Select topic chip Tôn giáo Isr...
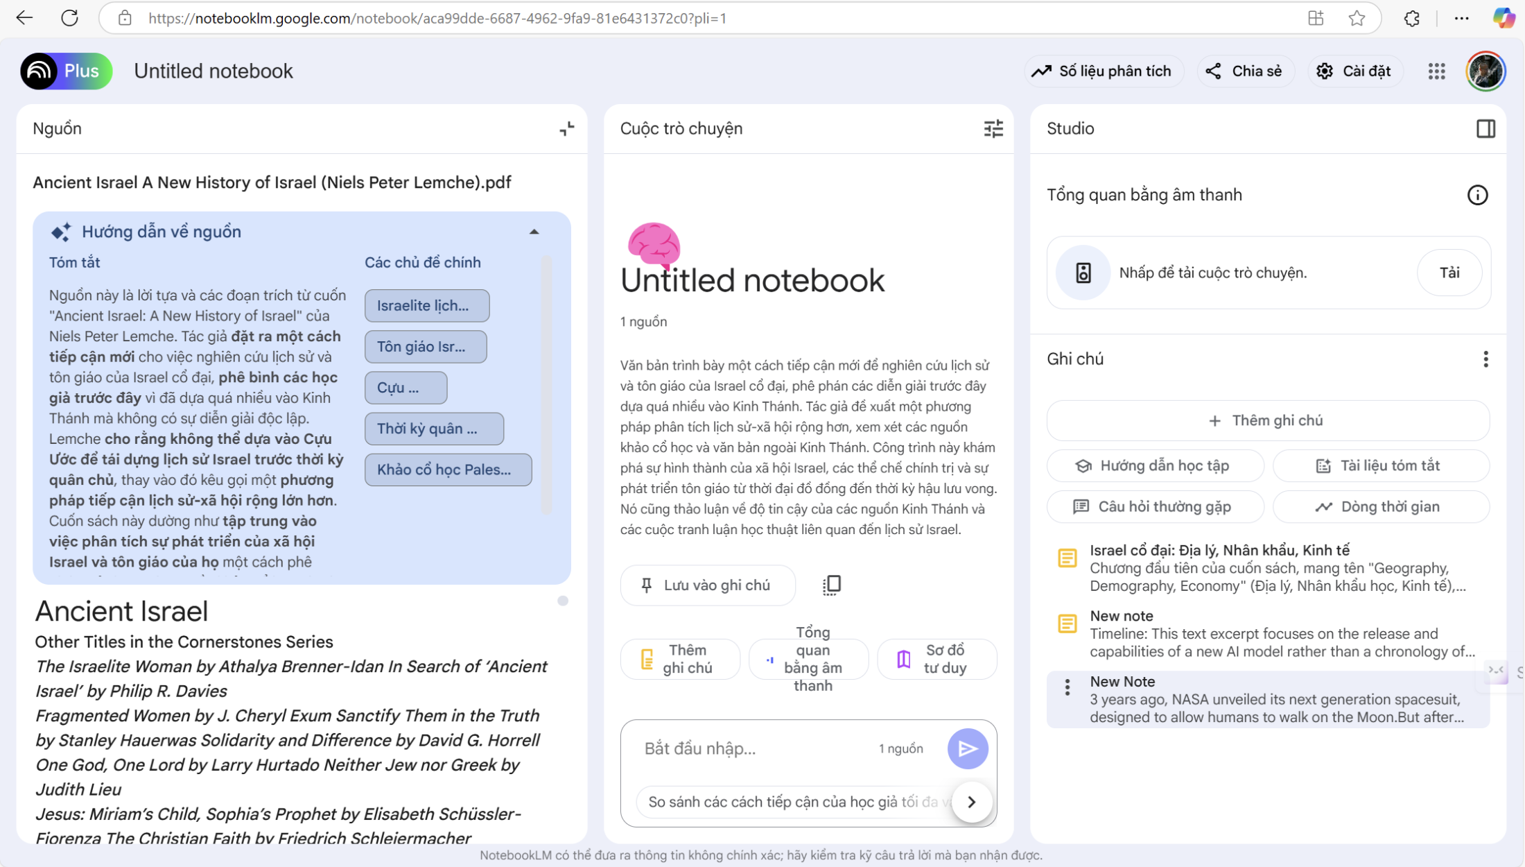Image resolution: width=1525 pixels, height=867 pixels. pos(426,346)
